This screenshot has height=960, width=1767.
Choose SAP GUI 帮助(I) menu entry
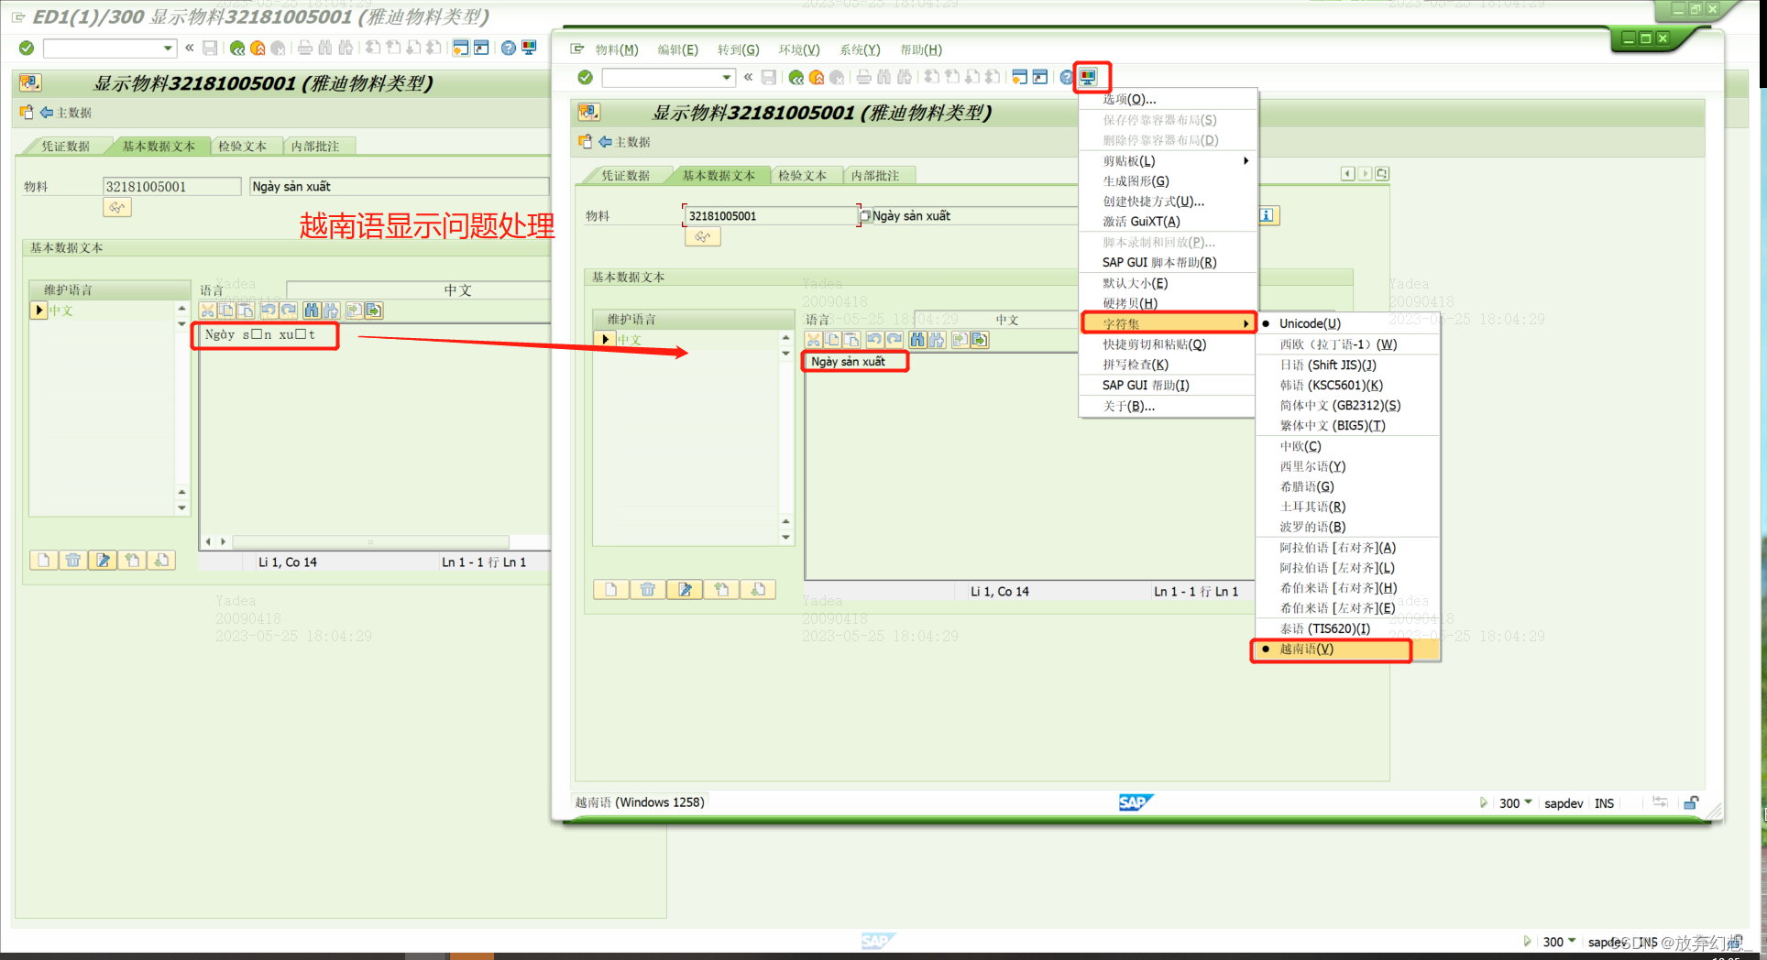click(1167, 385)
